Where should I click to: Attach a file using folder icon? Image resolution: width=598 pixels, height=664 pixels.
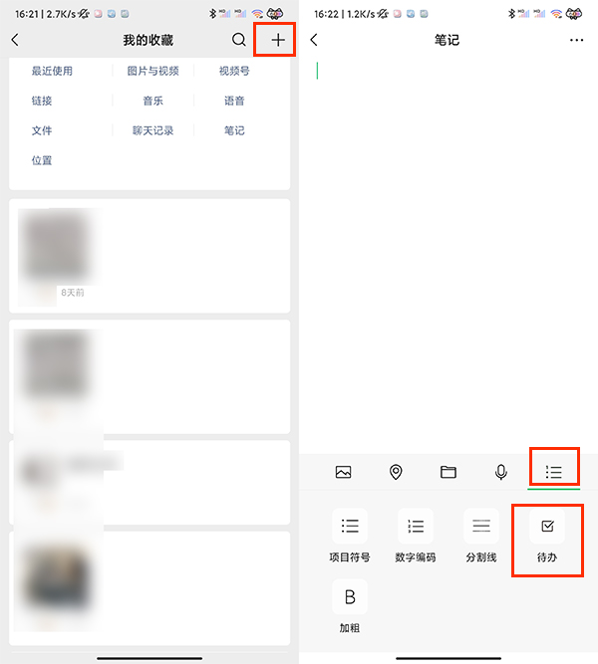pos(448,472)
